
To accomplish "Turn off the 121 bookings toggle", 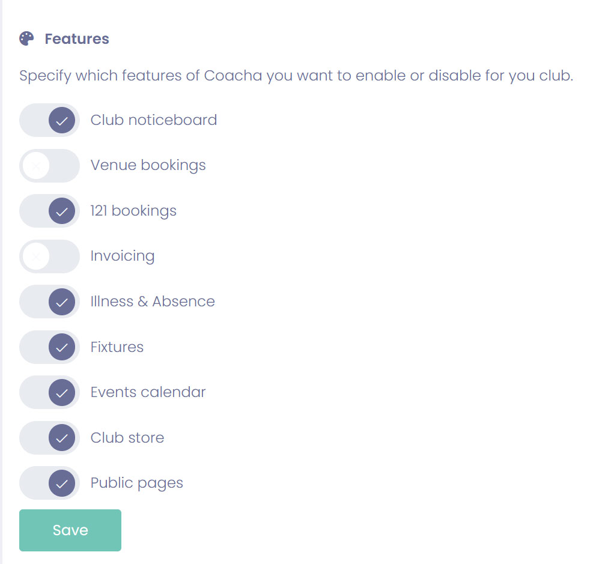I will 49,211.
